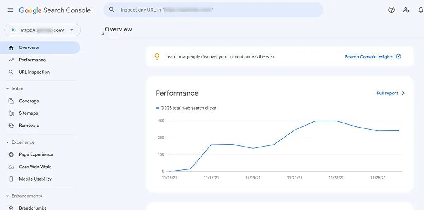424x210 pixels.
Task: Click the Google Search Console logo
Action: coord(55,10)
